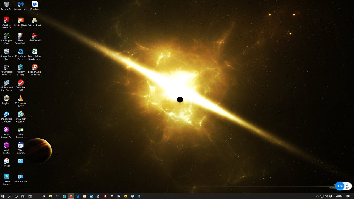354x199 pixels.
Task: Select the IrfanView 64 icon
Action: click(x=35, y=37)
